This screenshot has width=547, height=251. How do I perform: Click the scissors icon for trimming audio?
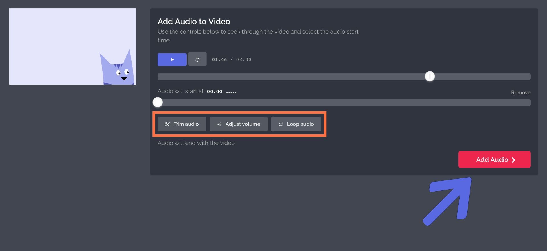tap(167, 124)
